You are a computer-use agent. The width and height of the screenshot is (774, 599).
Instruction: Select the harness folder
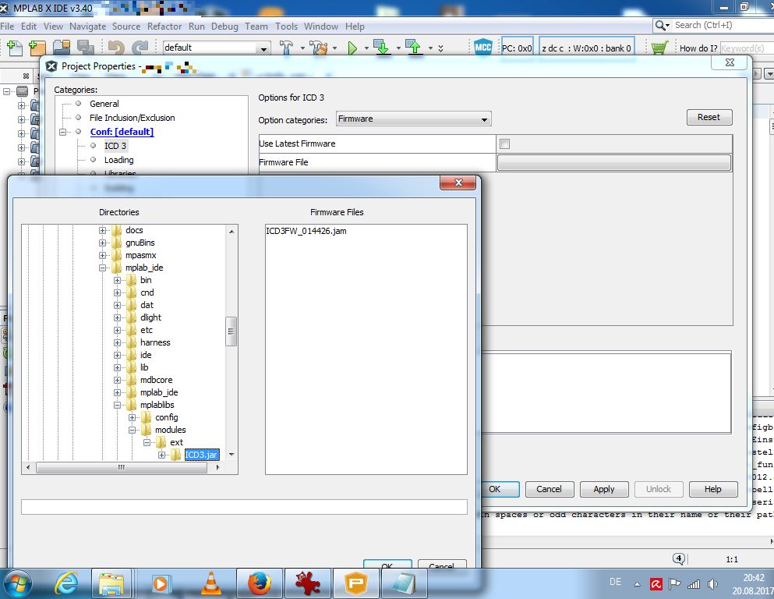(x=155, y=342)
